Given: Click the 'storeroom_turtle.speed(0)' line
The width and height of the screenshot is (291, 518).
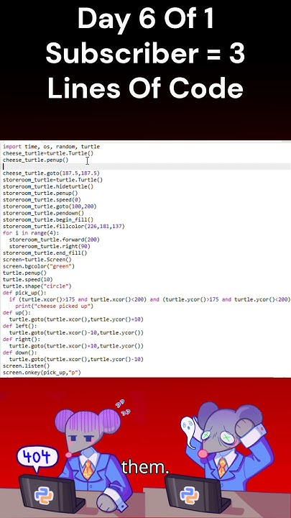Looking at the screenshot, I should pyautogui.click(x=42, y=199).
